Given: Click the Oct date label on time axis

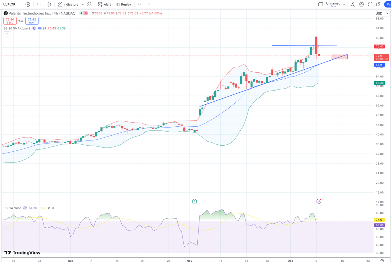Looking at the screenshot, I should (70, 260).
